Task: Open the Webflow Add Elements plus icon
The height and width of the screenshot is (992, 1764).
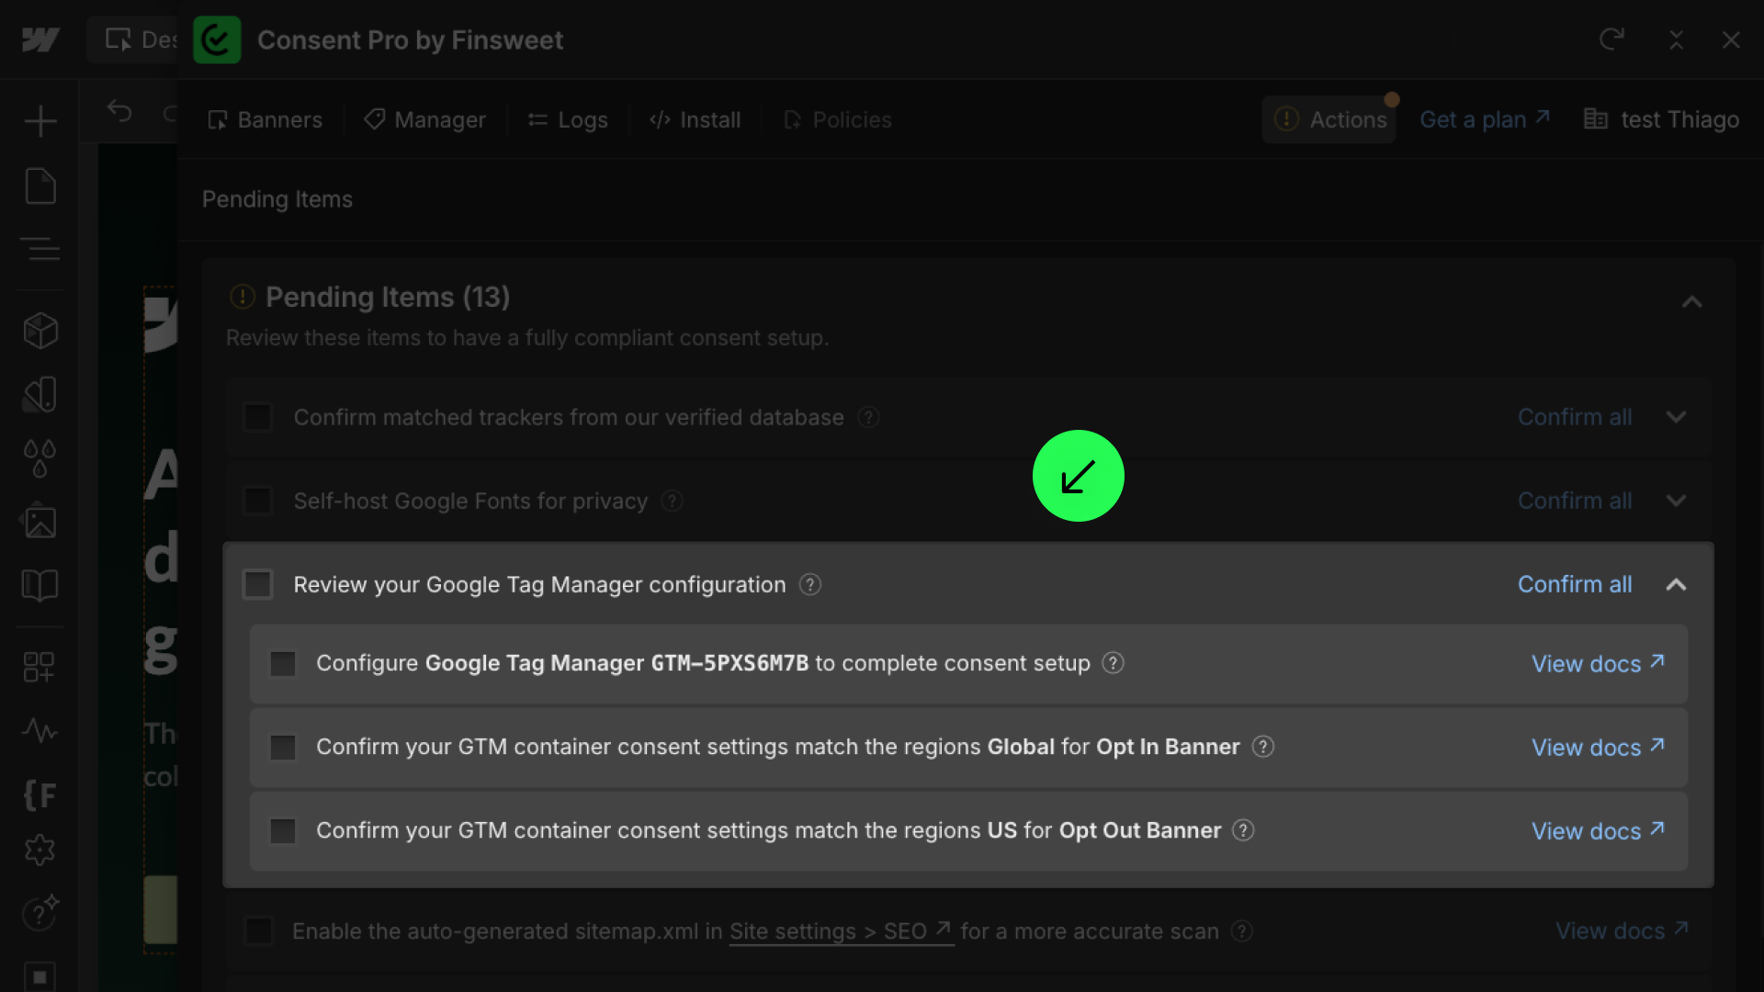Action: (40, 121)
